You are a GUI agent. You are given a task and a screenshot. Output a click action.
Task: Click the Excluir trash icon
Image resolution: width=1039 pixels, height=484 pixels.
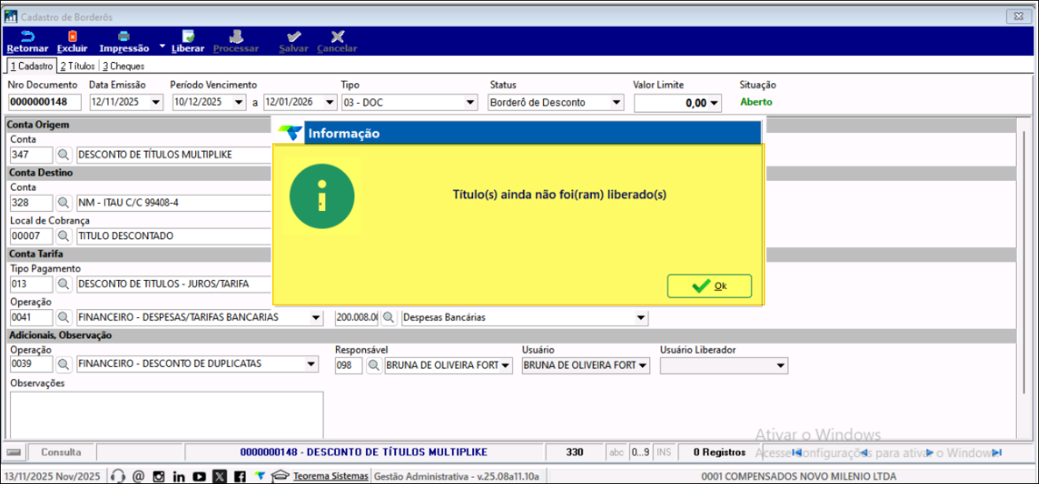click(72, 37)
